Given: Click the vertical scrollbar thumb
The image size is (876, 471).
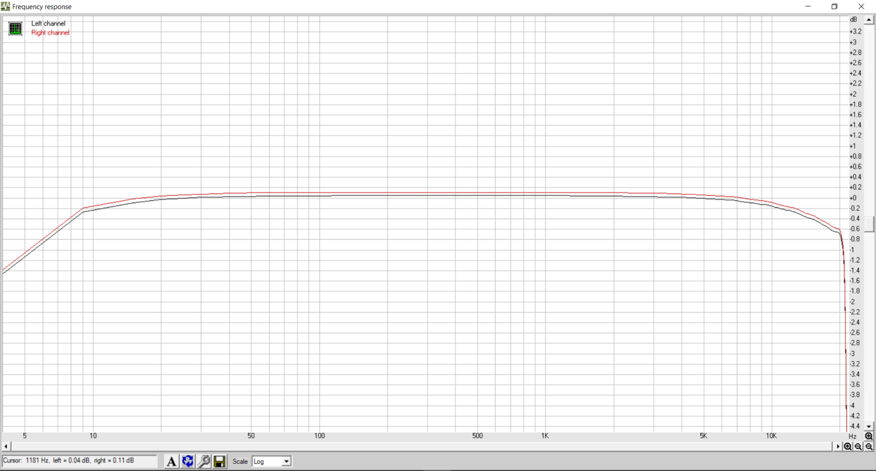Looking at the screenshot, I should point(869,224).
